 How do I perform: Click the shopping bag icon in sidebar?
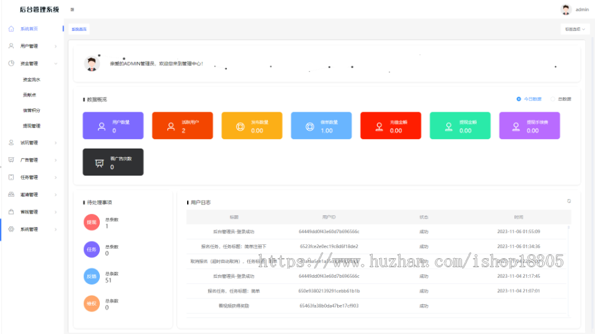[x=11, y=212]
